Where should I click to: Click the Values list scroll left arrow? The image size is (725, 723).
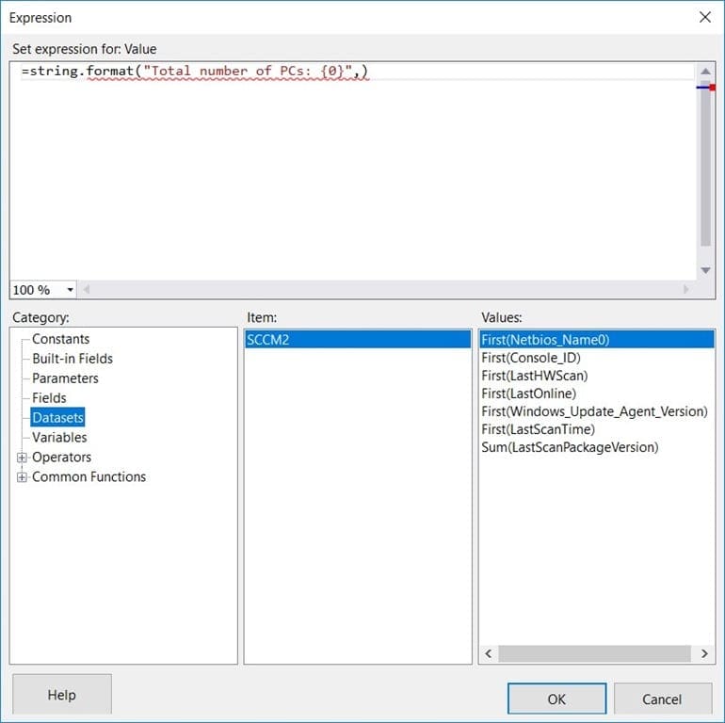coord(489,653)
